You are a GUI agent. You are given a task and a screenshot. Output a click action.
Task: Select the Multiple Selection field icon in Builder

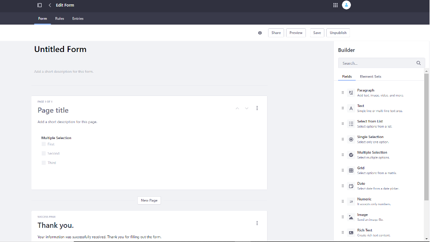click(x=351, y=155)
